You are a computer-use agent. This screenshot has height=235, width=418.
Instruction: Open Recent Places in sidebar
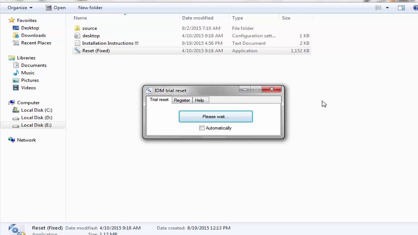pyautogui.click(x=36, y=43)
